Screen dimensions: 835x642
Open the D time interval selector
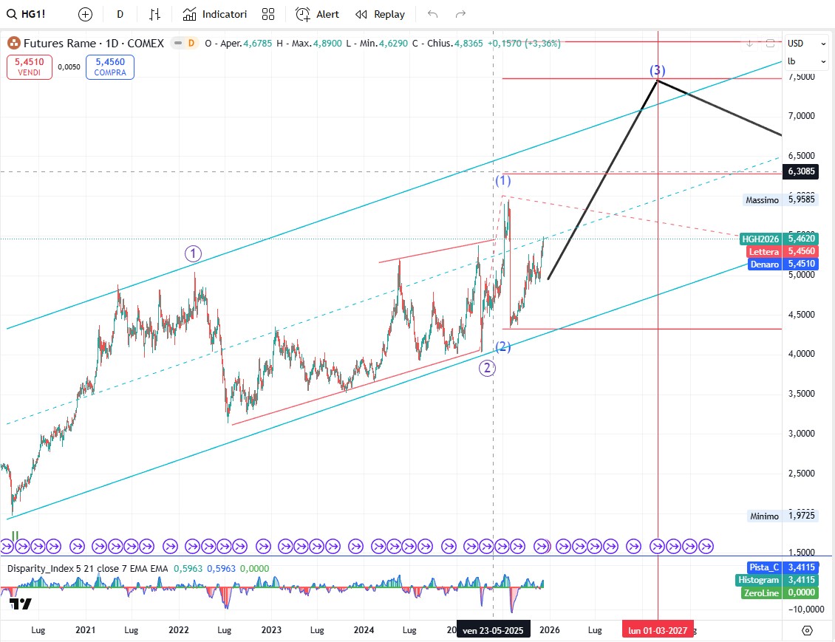point(120,14)
